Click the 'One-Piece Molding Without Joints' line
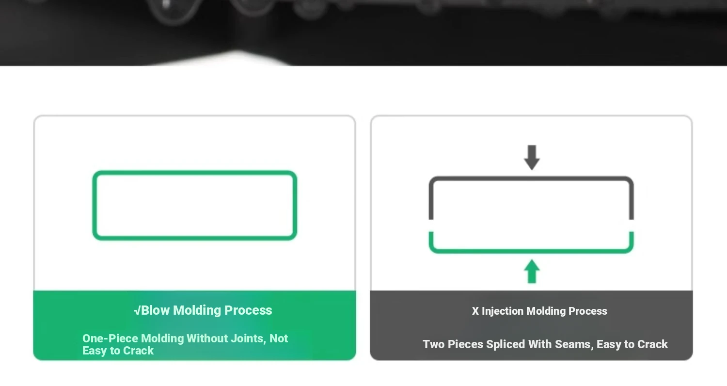The height and width of the screenshot is (386, 727). (x=174, y=338)
